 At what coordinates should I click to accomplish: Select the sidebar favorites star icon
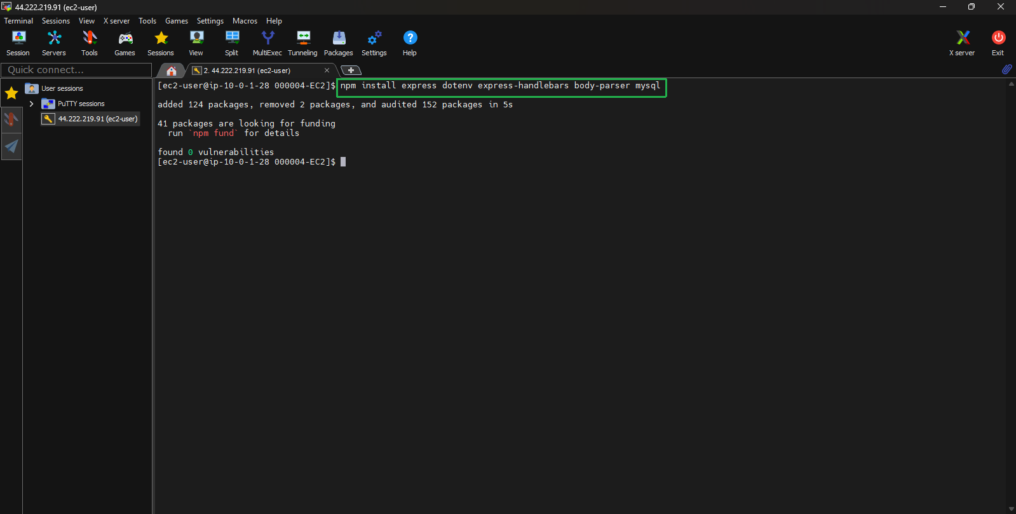point(11,93)
